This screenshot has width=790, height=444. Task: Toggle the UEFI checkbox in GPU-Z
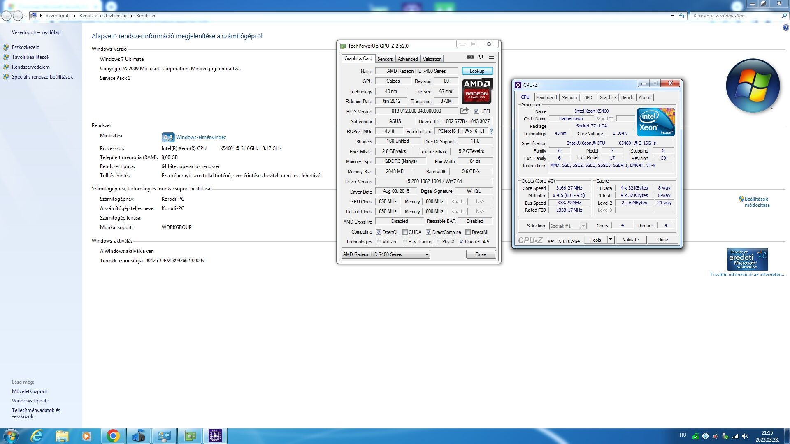pyautogui.click(x=476, y=111)
